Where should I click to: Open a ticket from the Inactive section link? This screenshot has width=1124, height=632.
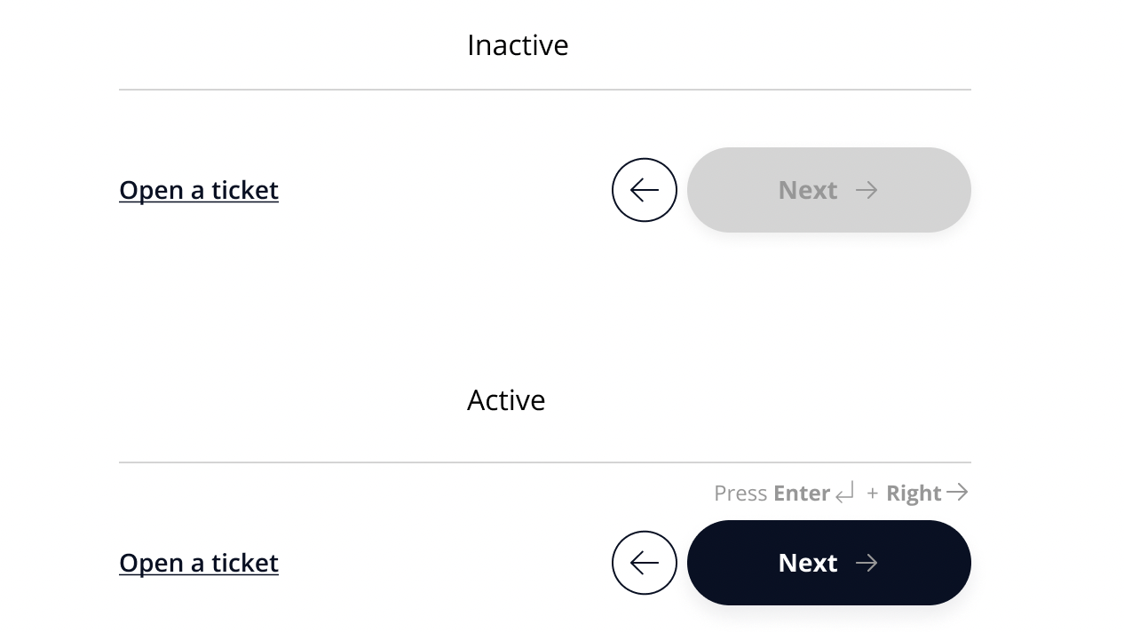[x=199, y=190]
